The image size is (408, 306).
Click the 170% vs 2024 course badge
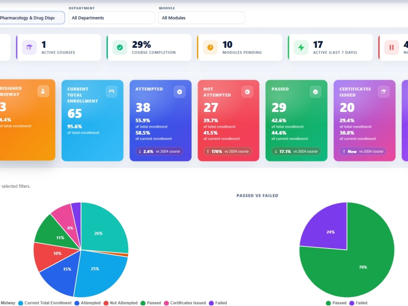pyautogui.click(x=228, y=151)
